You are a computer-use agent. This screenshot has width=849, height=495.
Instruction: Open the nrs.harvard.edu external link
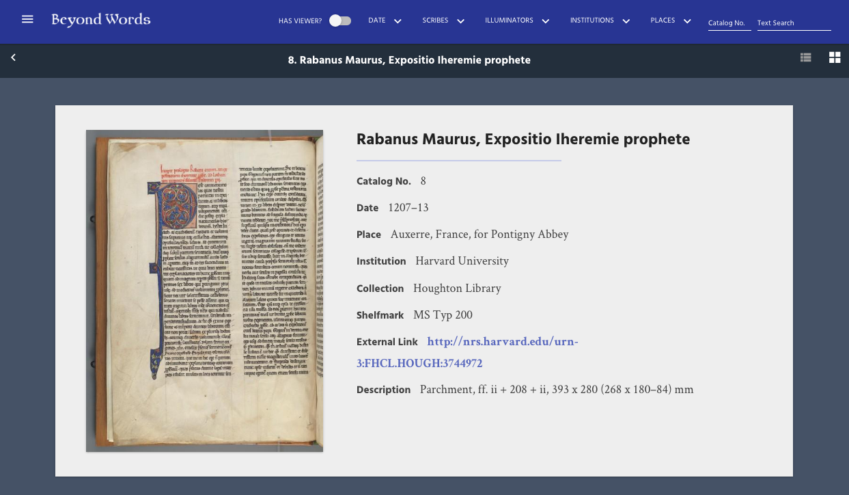click(x=467, y=352)
